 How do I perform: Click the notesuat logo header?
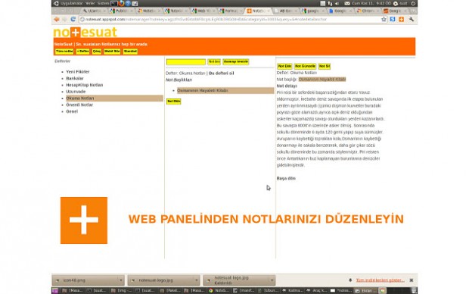click(x=85, y=32)
